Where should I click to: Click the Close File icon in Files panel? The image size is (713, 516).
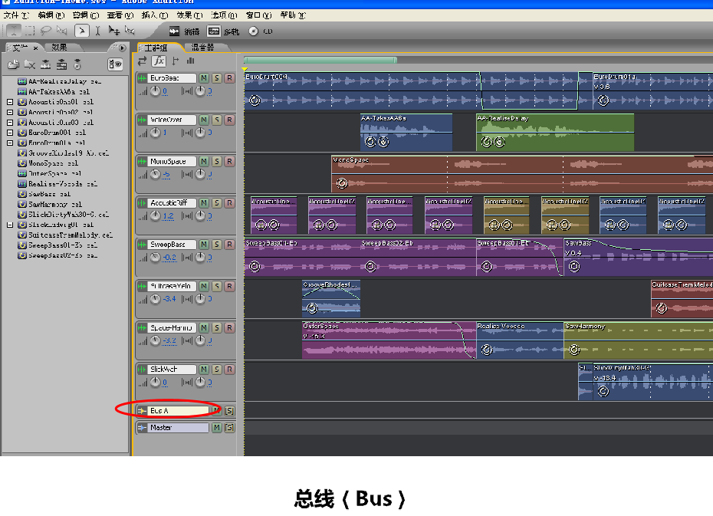[x=30, y=64]
